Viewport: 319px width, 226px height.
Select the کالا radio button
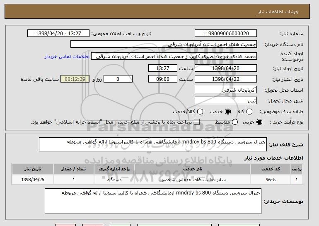tap(249, 112)
